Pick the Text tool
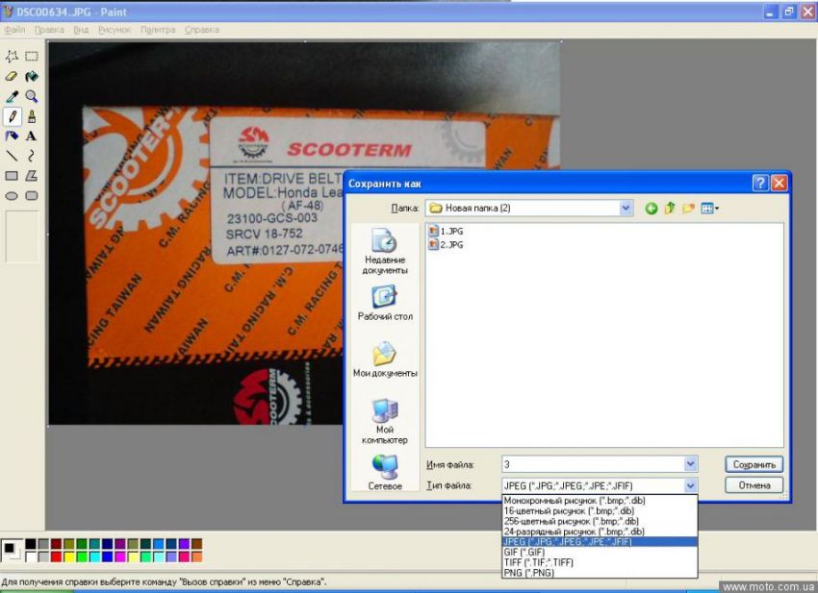This screenshot has height=593, width=818. coord(32,136)
